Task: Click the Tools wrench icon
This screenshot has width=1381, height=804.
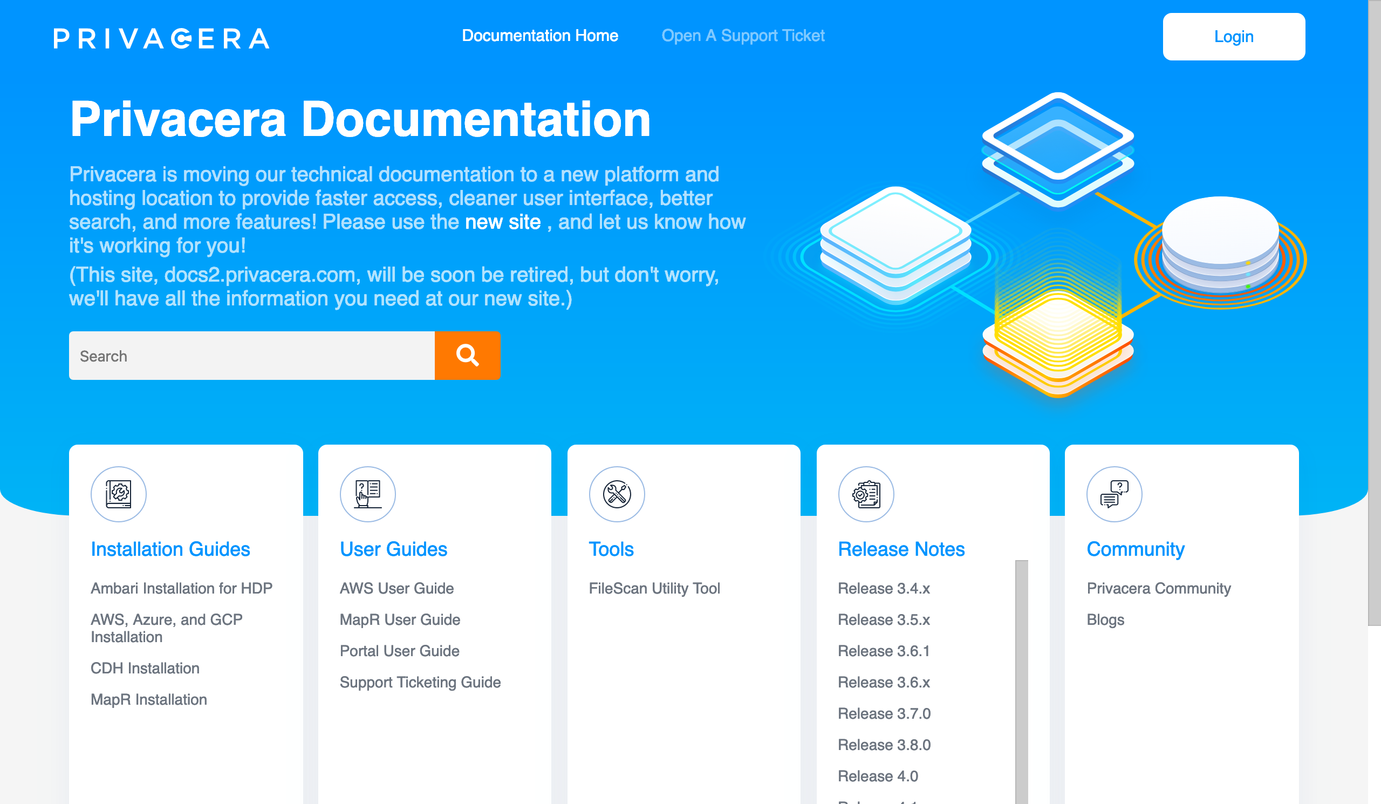Action: [617, 494]
